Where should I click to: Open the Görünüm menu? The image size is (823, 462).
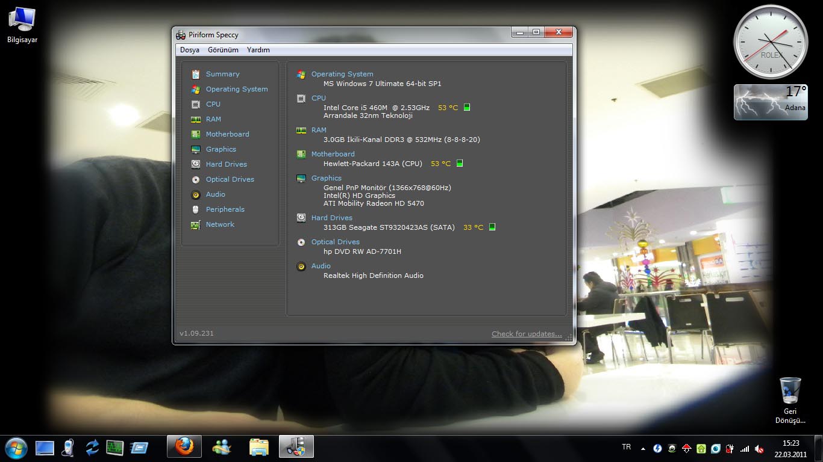pyautogui.click(x=223, y=50)
